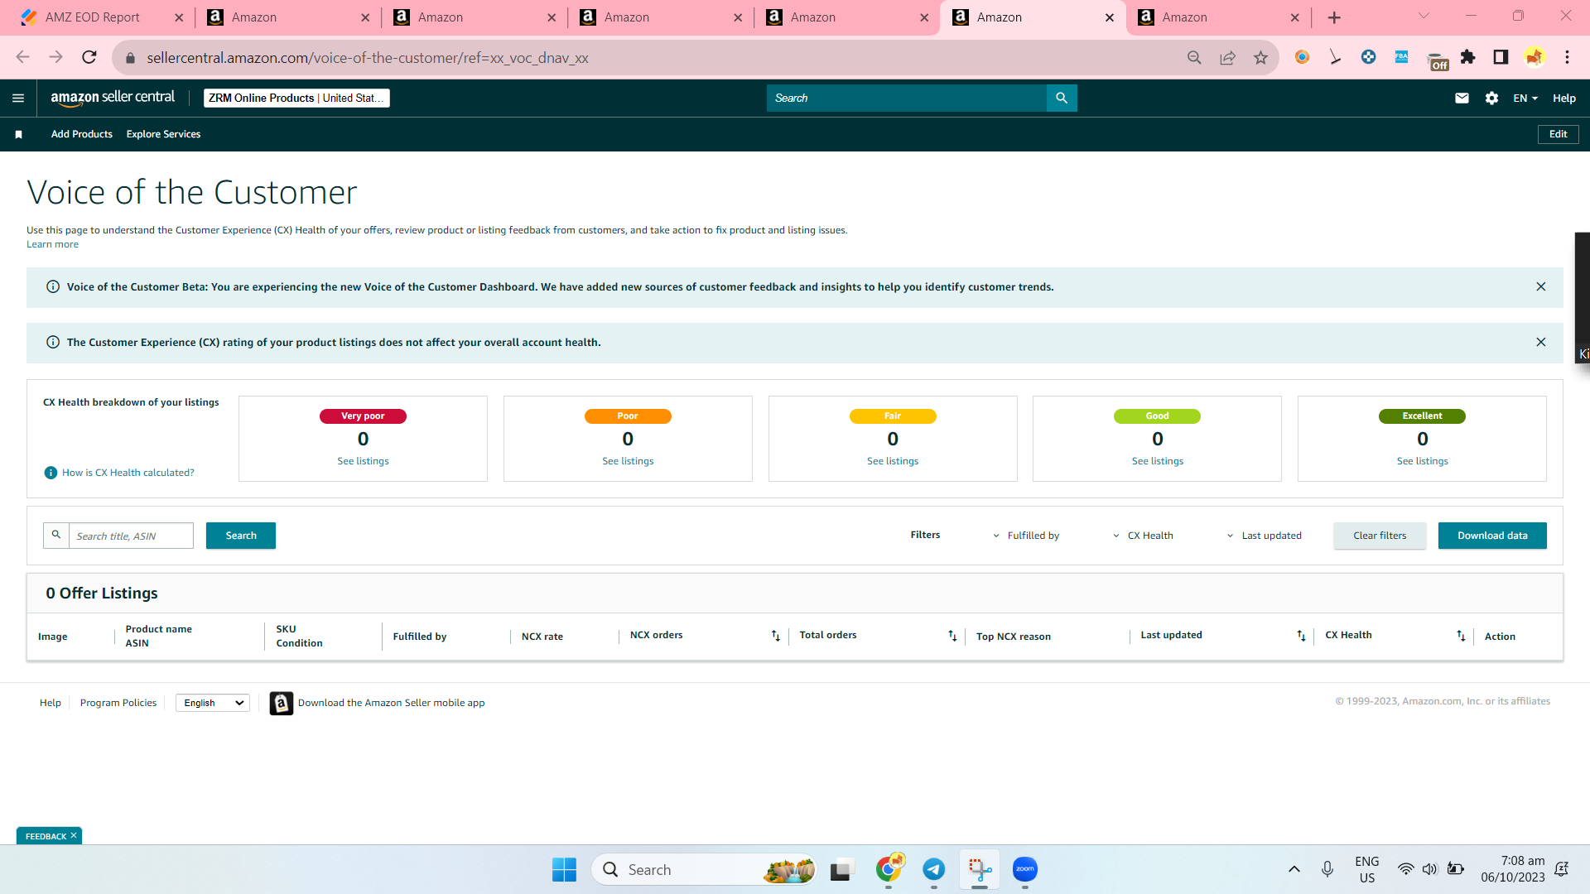Open the browser zoom magnifier icon
The width and height of the screenshot is (1590, 894).
(x=1194, y=57)
